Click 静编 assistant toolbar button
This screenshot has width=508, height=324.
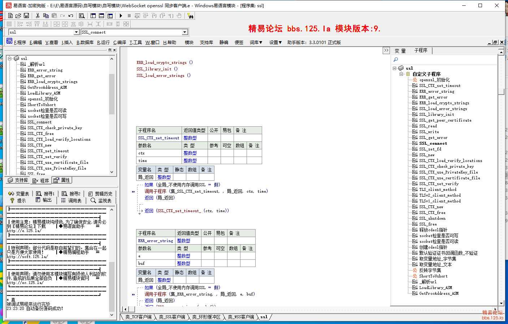point(224,42)
